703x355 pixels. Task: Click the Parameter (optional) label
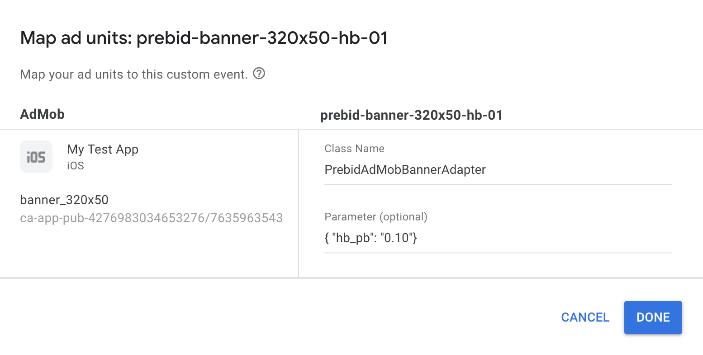click(375, 217)
